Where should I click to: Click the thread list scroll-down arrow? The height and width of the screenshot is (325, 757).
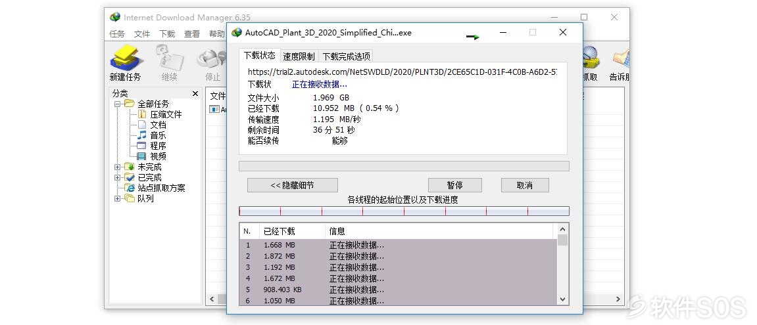[562, 299]
